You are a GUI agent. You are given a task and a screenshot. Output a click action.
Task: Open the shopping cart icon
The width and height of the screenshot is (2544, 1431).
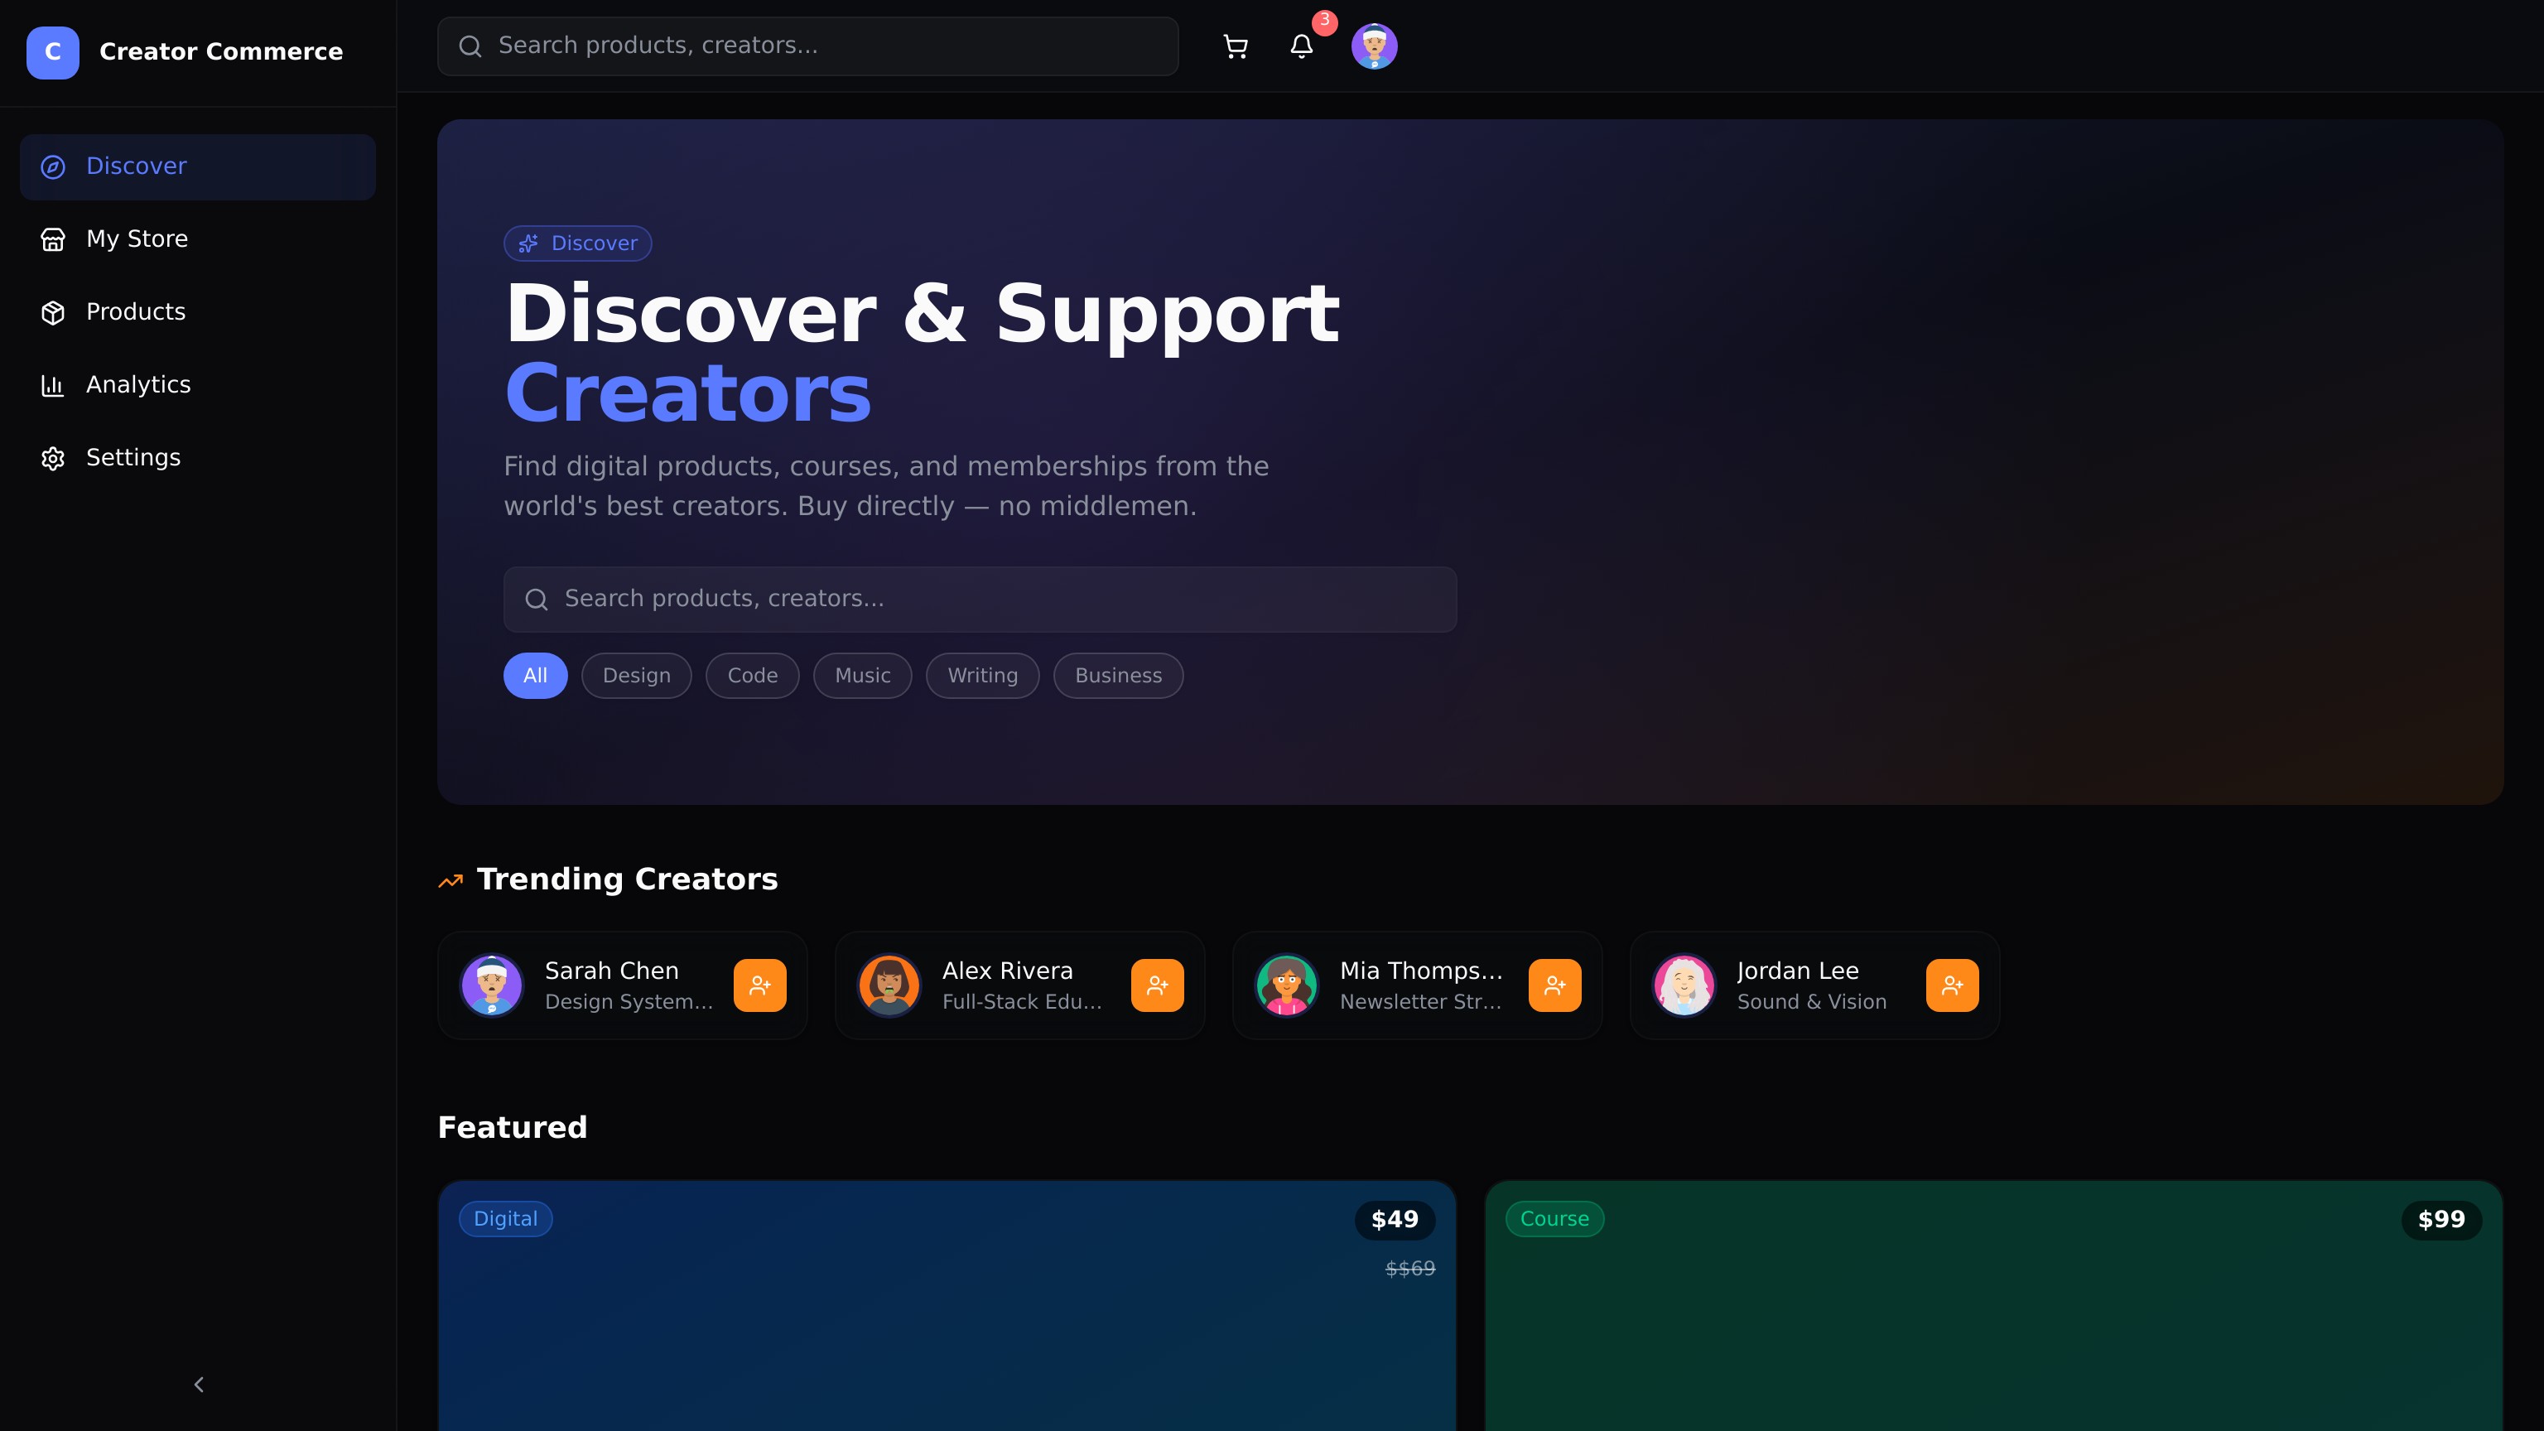(x=1235, y=46)
